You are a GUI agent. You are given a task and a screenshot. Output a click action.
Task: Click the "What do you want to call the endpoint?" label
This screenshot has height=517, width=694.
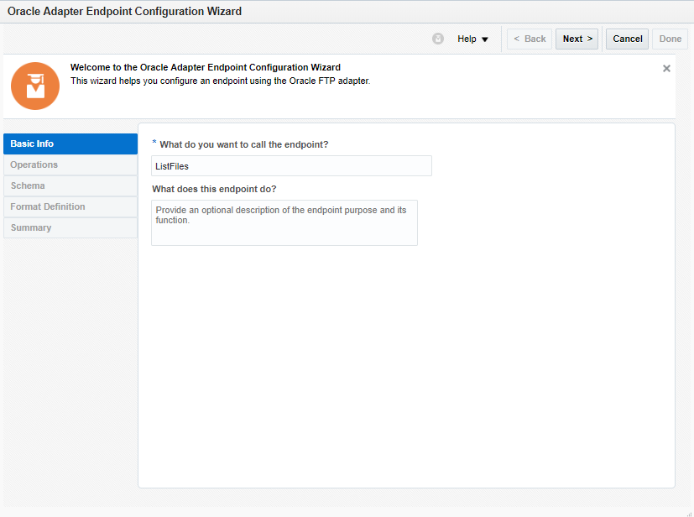tap(243, 144)
